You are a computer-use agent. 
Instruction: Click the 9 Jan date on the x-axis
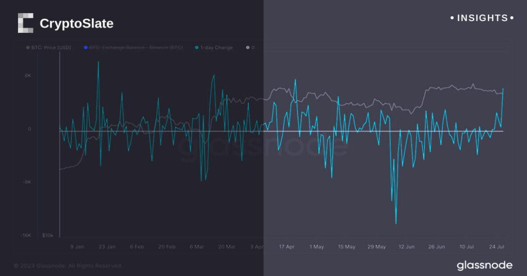77,247
